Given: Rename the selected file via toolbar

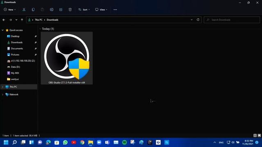Looking at the screenshot, I should [x=52, y=10].
